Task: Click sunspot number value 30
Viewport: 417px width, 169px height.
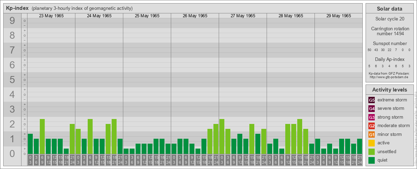Action: pos(383,50)
